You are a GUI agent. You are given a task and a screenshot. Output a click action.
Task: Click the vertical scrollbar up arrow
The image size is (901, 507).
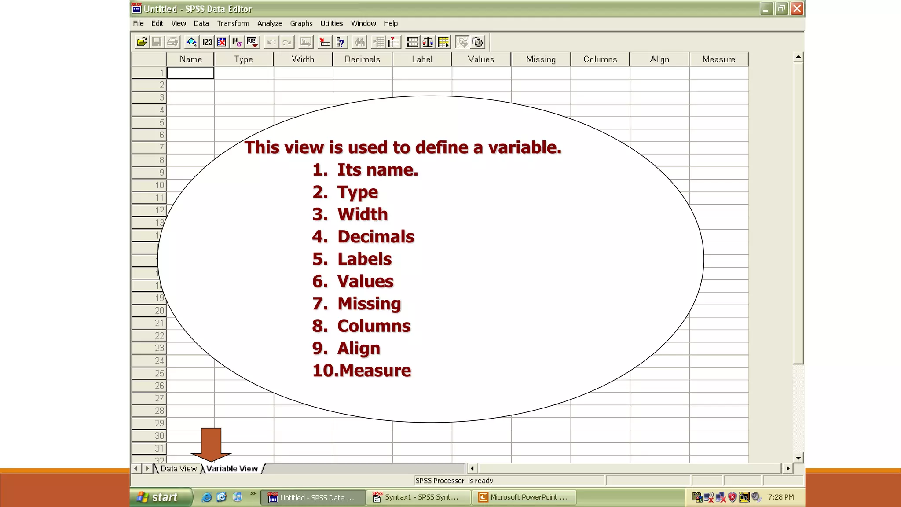point(798,57)
